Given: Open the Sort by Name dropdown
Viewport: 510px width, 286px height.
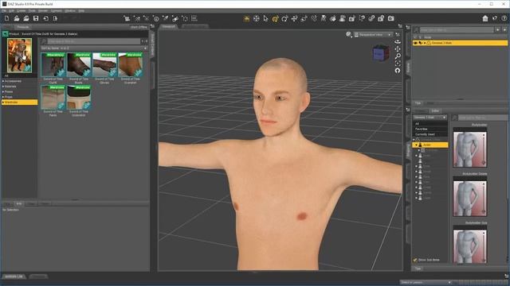Looking at the screenshot, I should [x=94, y=48].
